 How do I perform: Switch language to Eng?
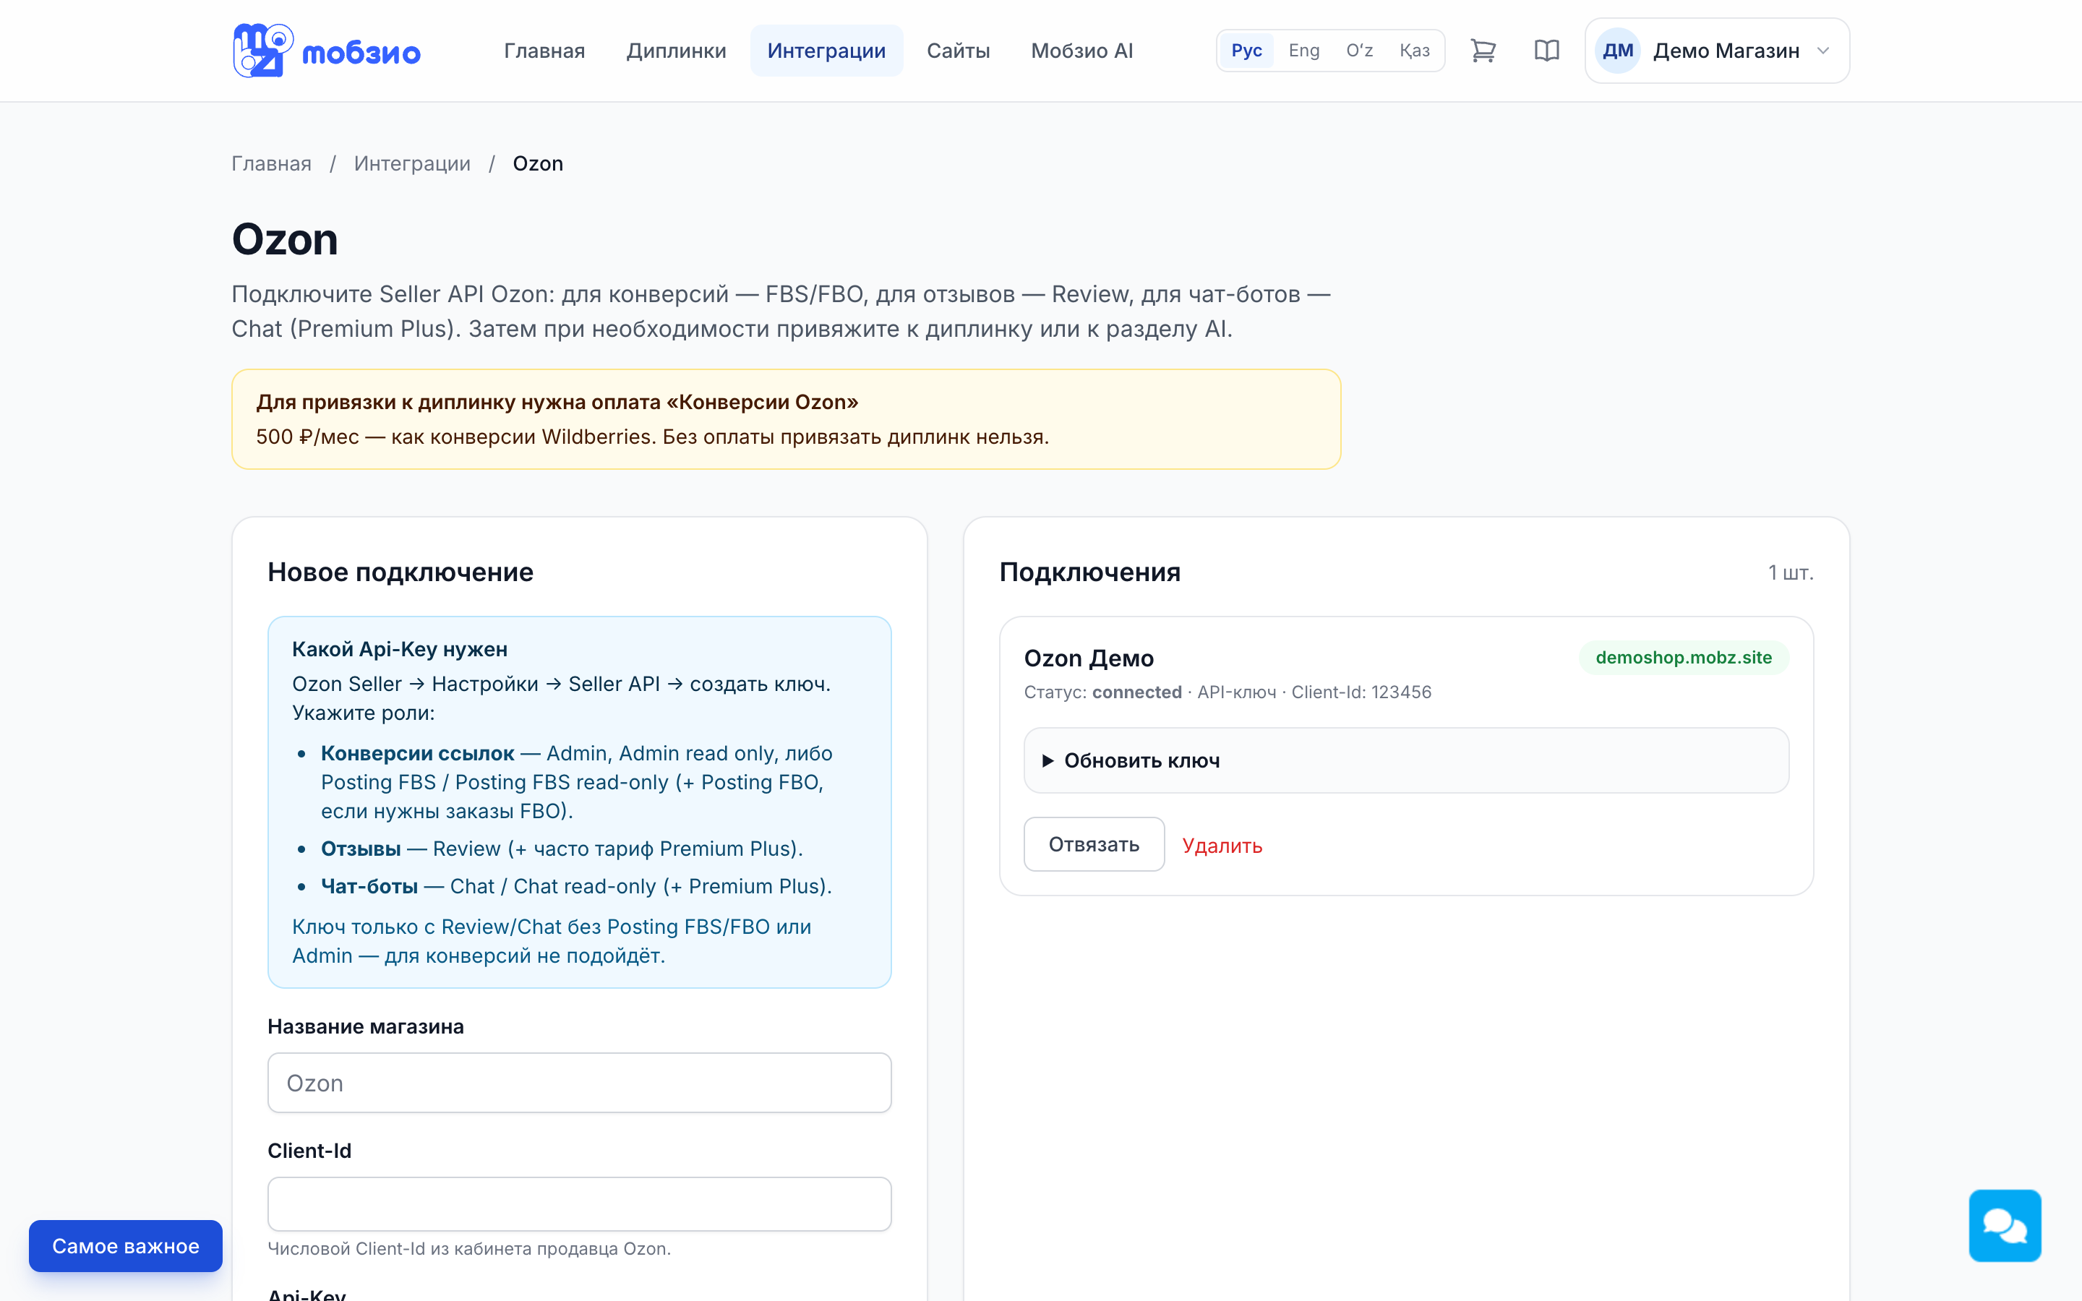1303,51
